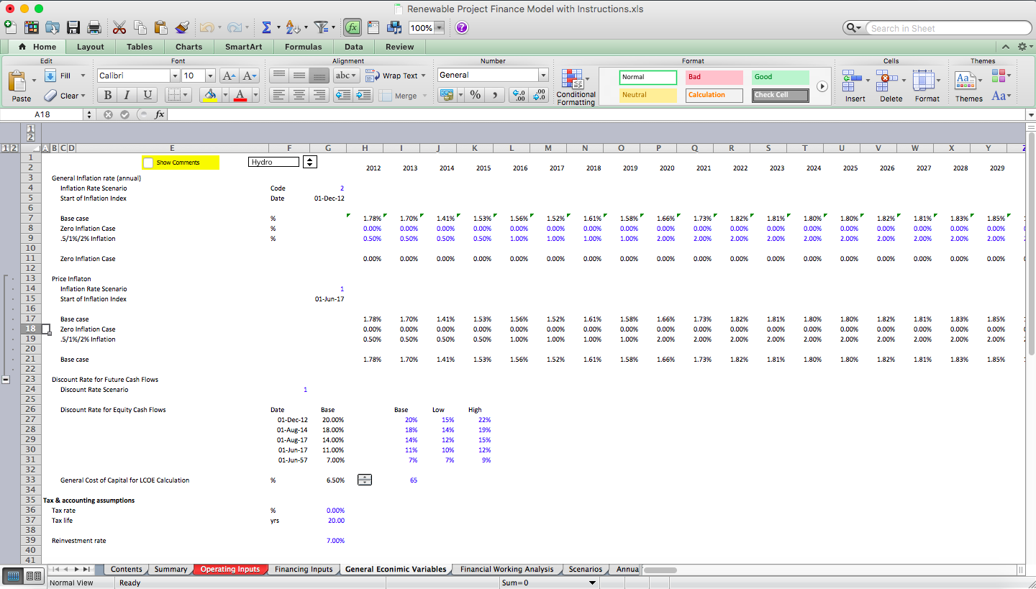Open the templates gallery icon
Viewport: 1036px width, 589px height.
click(x=31, y=27)
